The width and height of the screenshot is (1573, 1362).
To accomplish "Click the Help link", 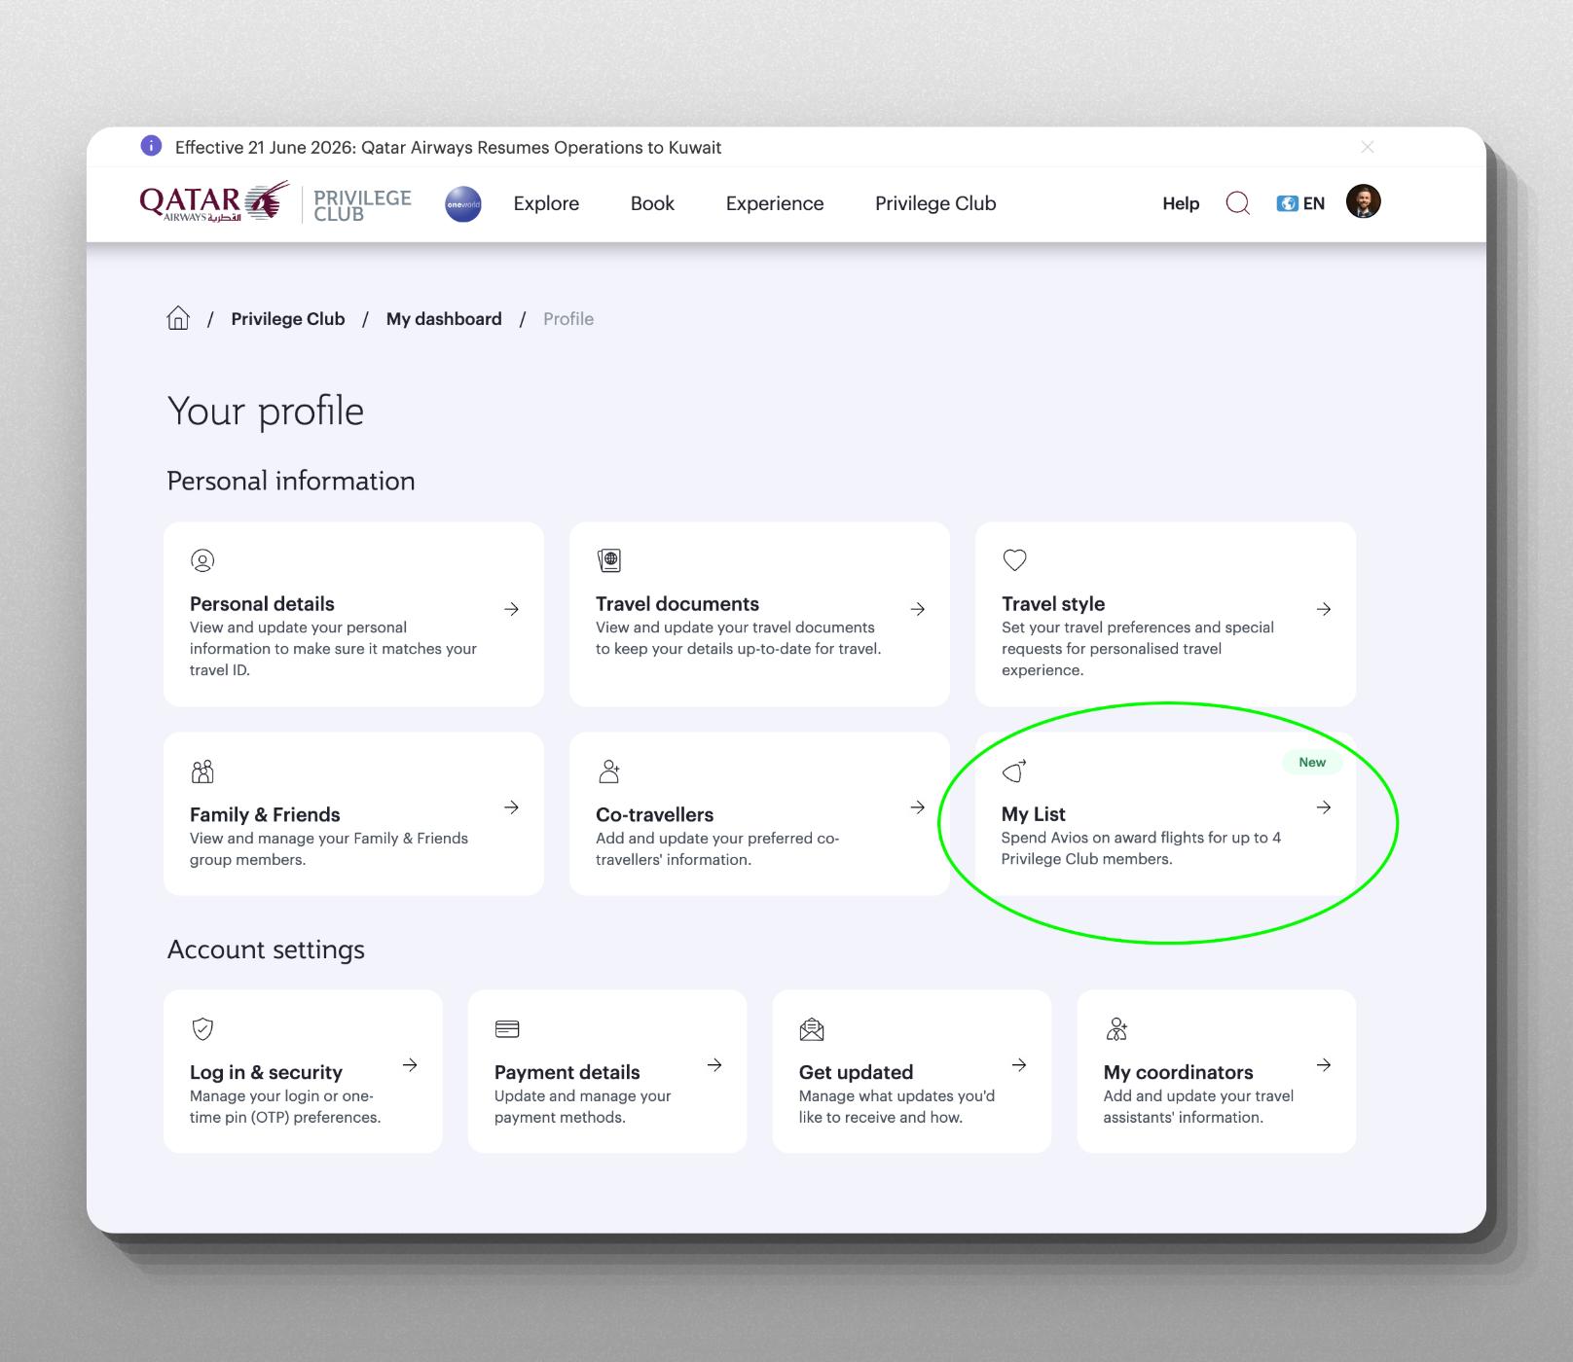I will [x=1181, y=203].
